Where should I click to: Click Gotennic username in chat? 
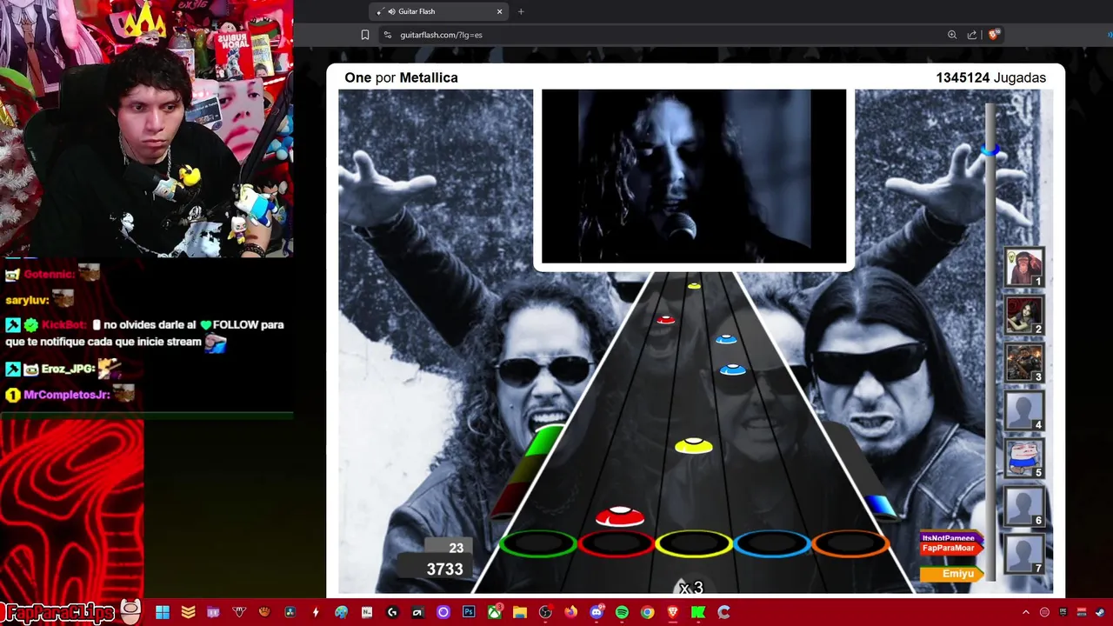(x=50, y=274)
